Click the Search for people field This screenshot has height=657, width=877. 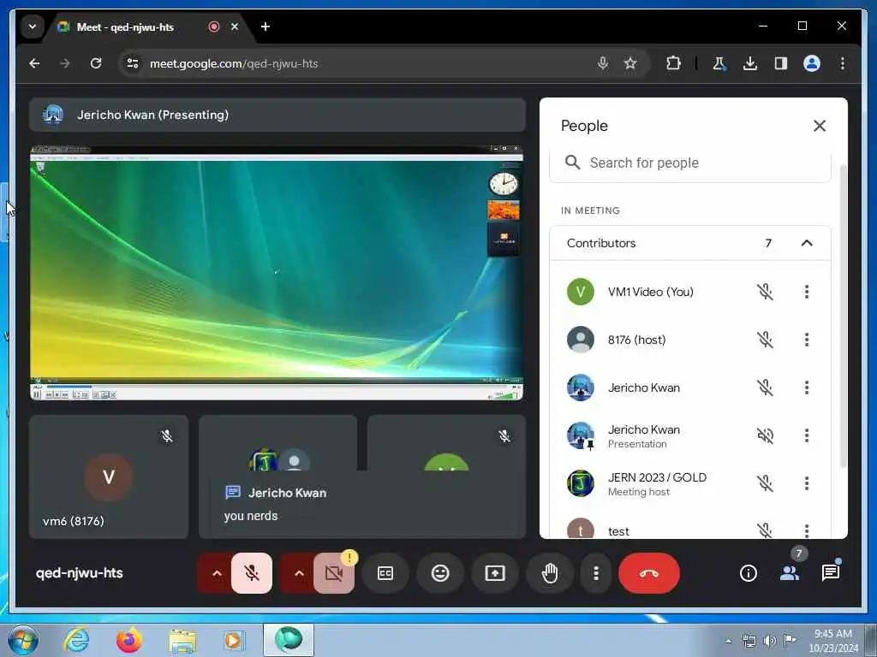[690, 163]
